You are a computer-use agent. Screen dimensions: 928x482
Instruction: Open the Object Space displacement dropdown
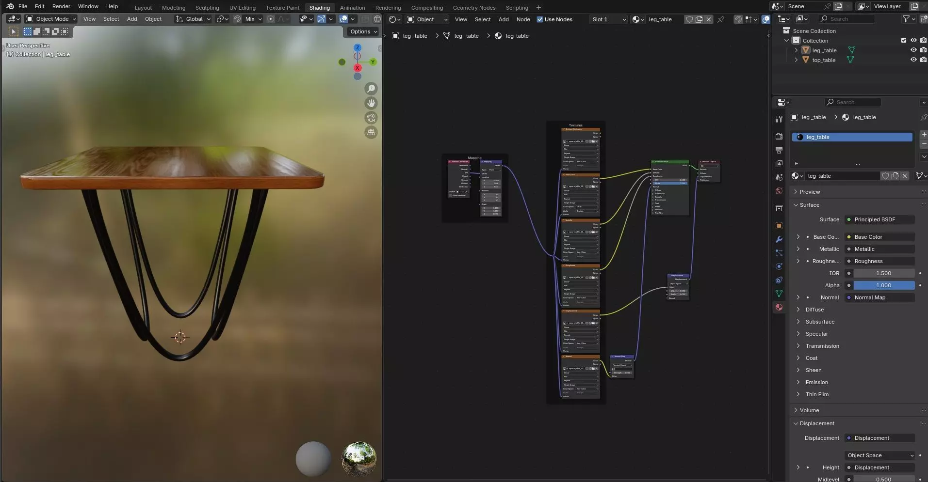point(880,455)
